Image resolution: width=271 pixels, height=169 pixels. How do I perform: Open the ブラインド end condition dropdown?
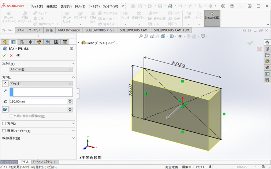41,84
